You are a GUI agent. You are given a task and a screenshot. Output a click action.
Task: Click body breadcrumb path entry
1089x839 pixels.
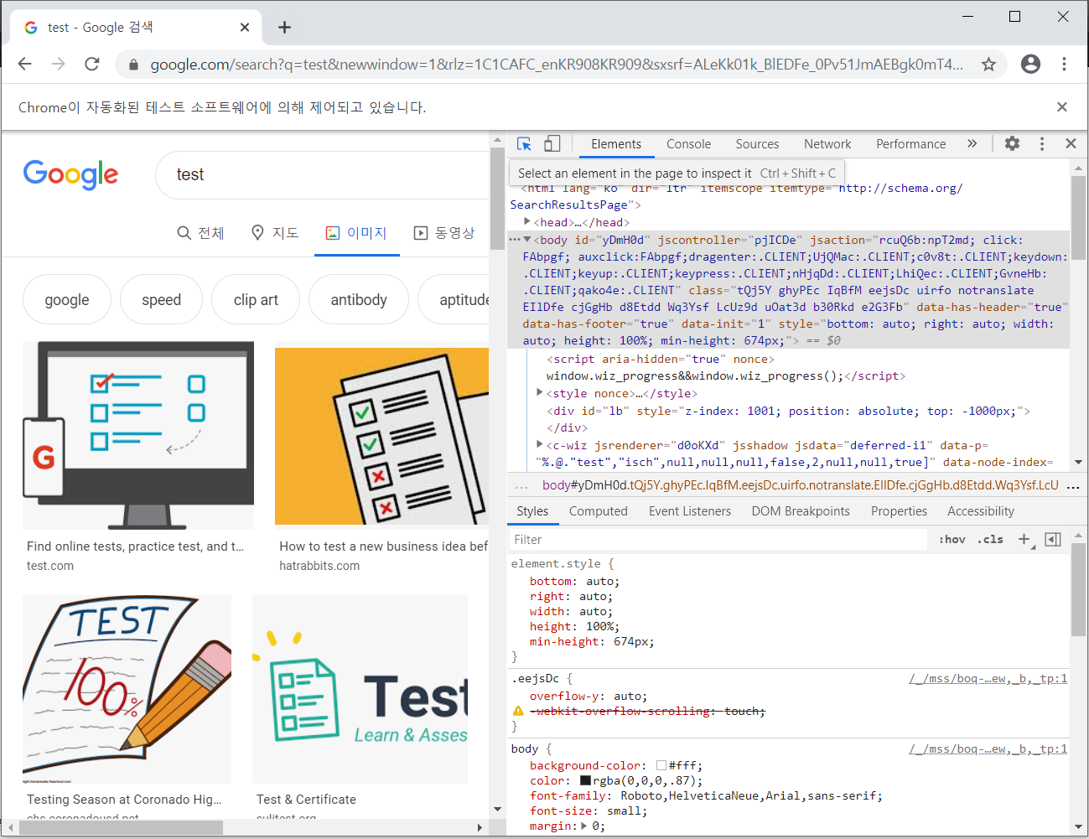pyautogui.click(x=800, y=485)
